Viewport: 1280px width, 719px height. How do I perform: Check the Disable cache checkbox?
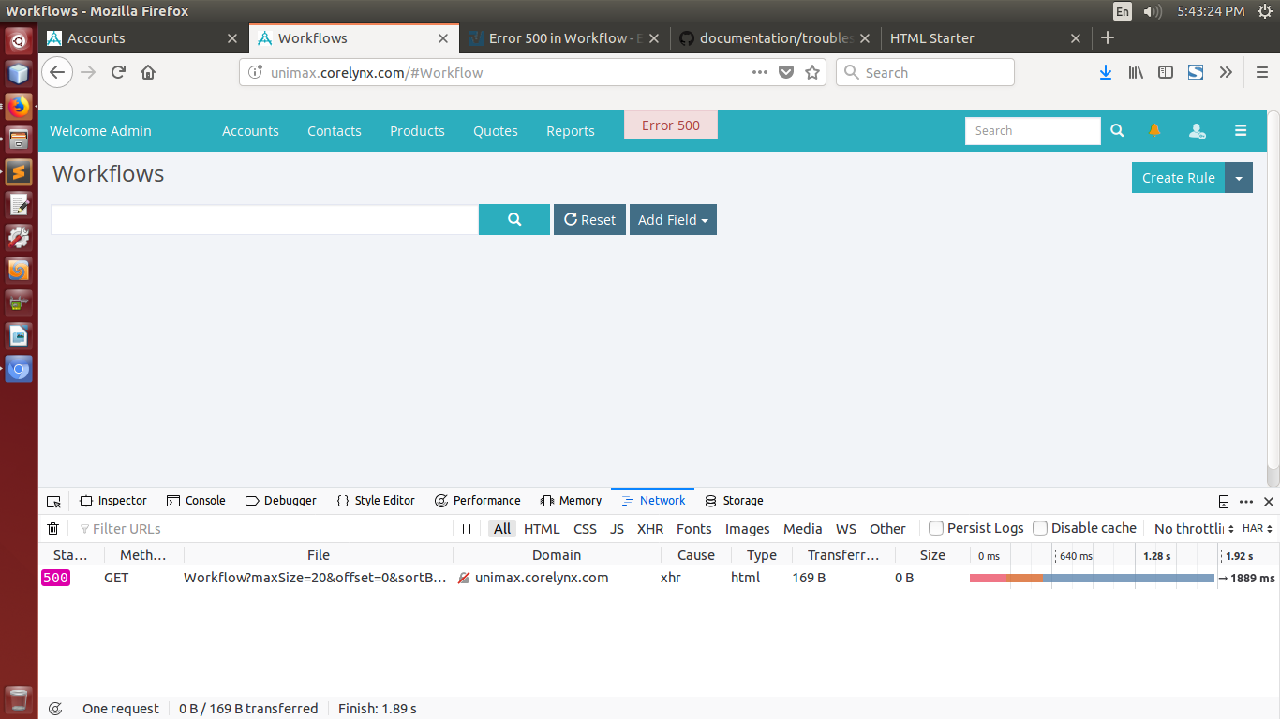click(1040, 528)
